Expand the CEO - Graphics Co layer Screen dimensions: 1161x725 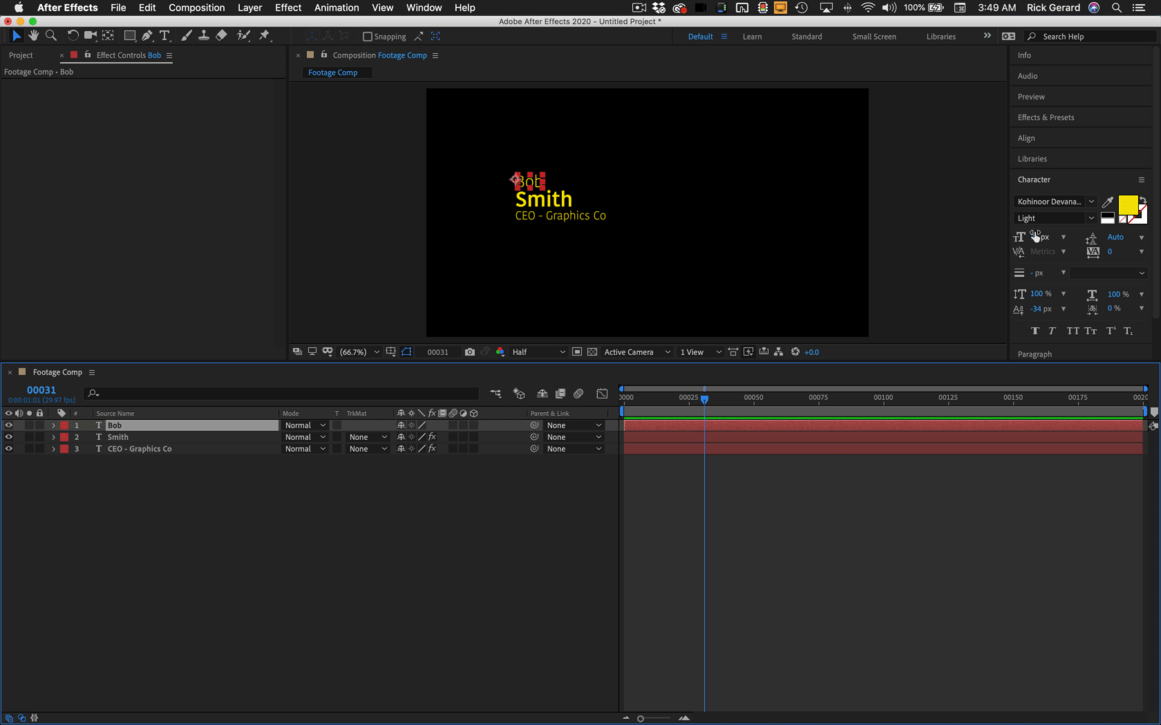pyautogui.click(x=53, y=448)
